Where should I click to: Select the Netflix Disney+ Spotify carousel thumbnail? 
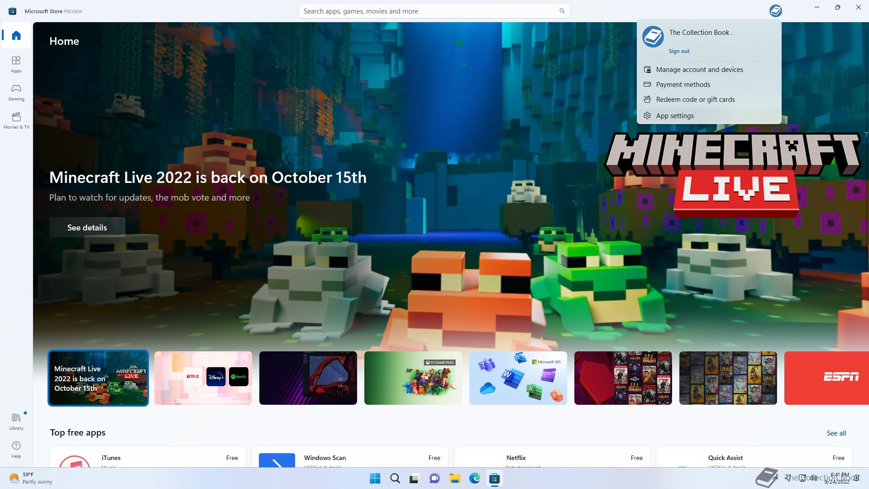click(203, 378)
